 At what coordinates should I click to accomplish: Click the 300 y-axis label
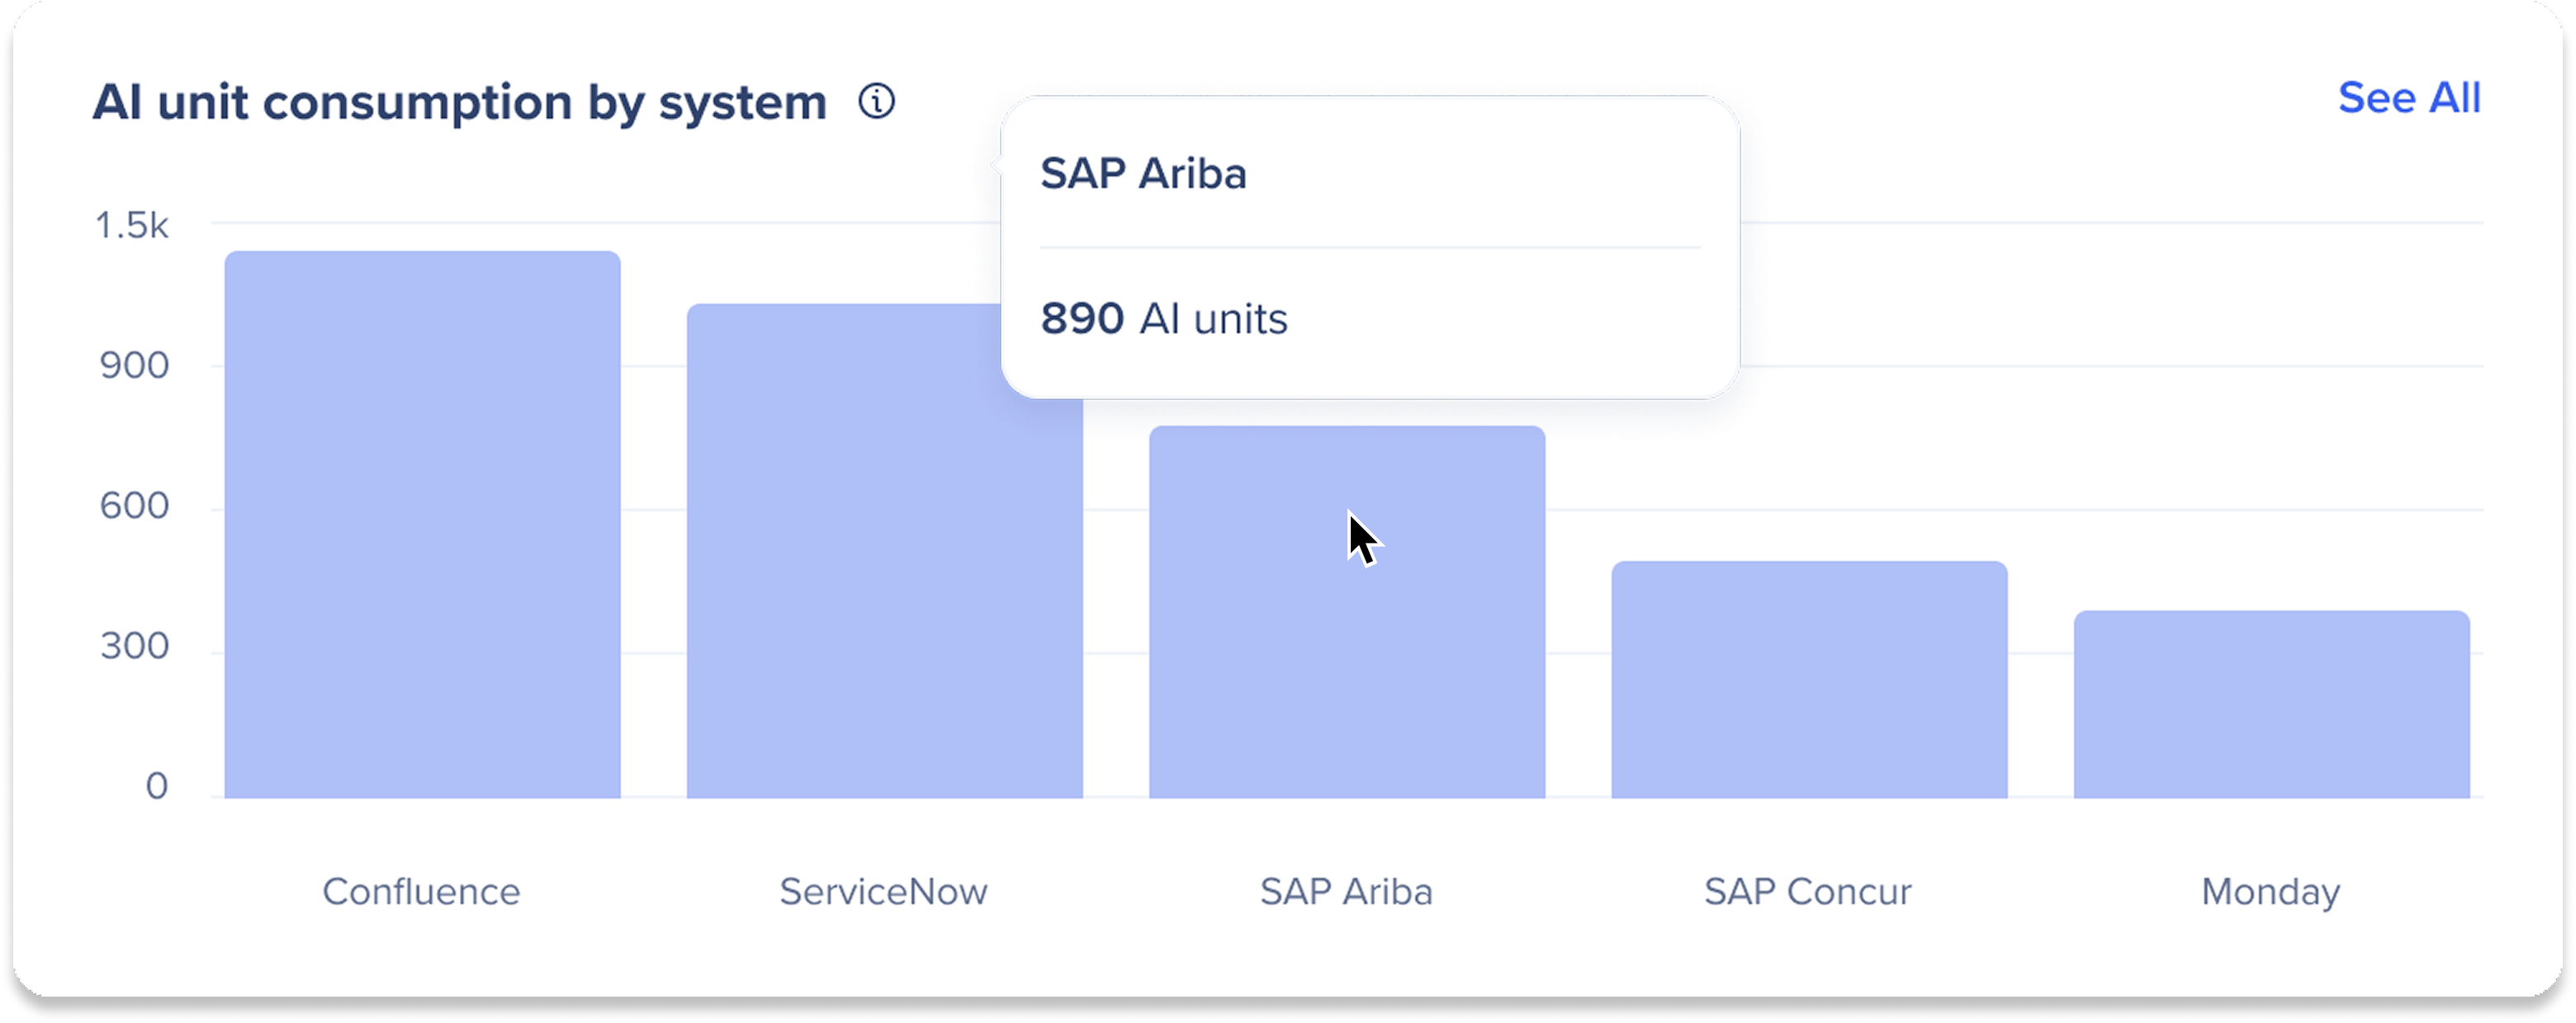tap(134, 646)
